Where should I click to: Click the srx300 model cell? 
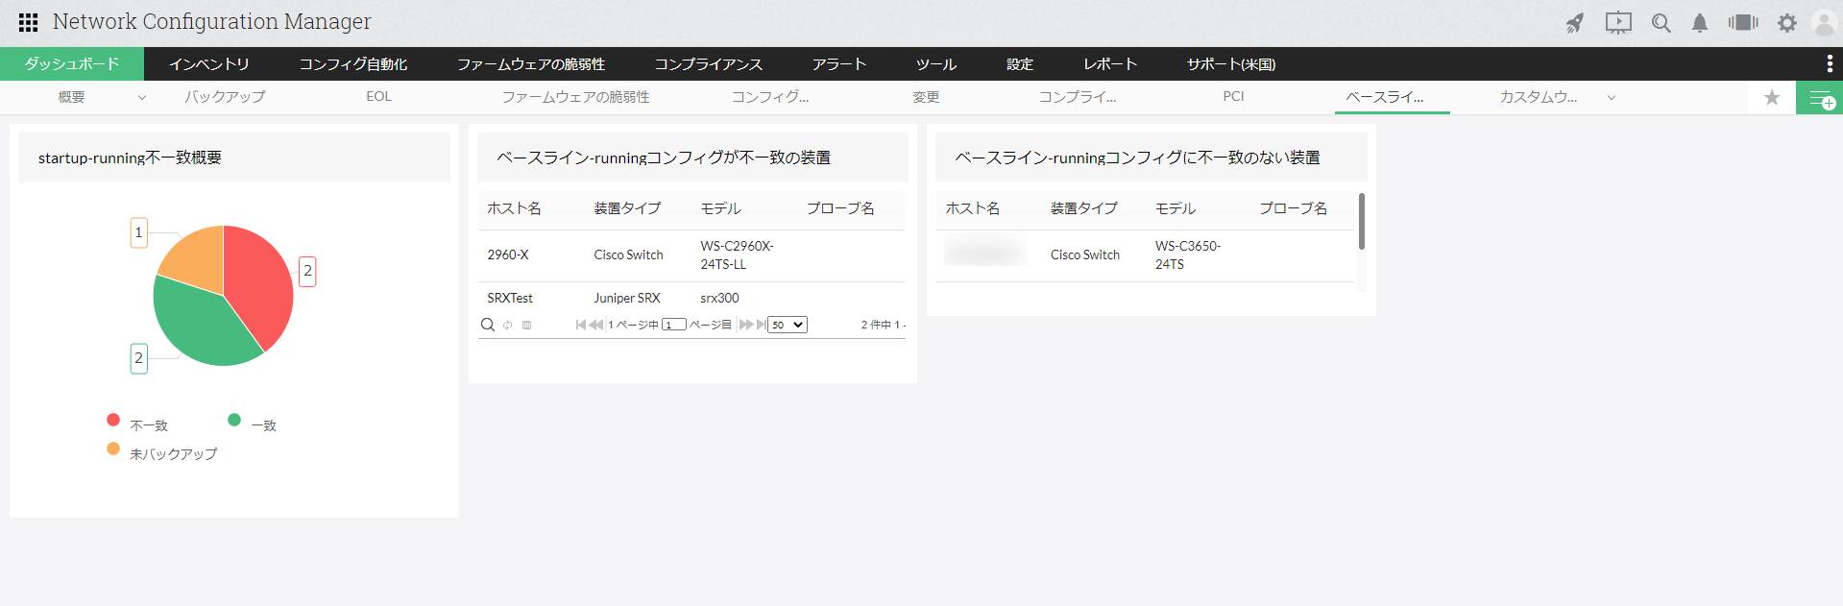pyautogui.click(x=719, y=298)
